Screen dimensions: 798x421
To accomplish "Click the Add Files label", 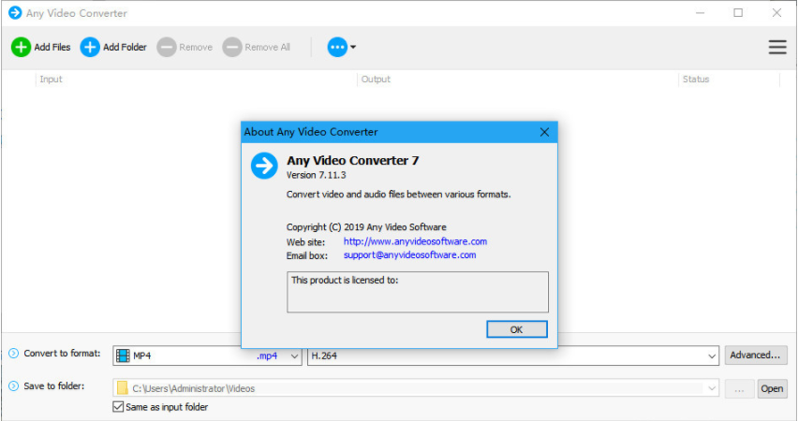I will [52, 48].
